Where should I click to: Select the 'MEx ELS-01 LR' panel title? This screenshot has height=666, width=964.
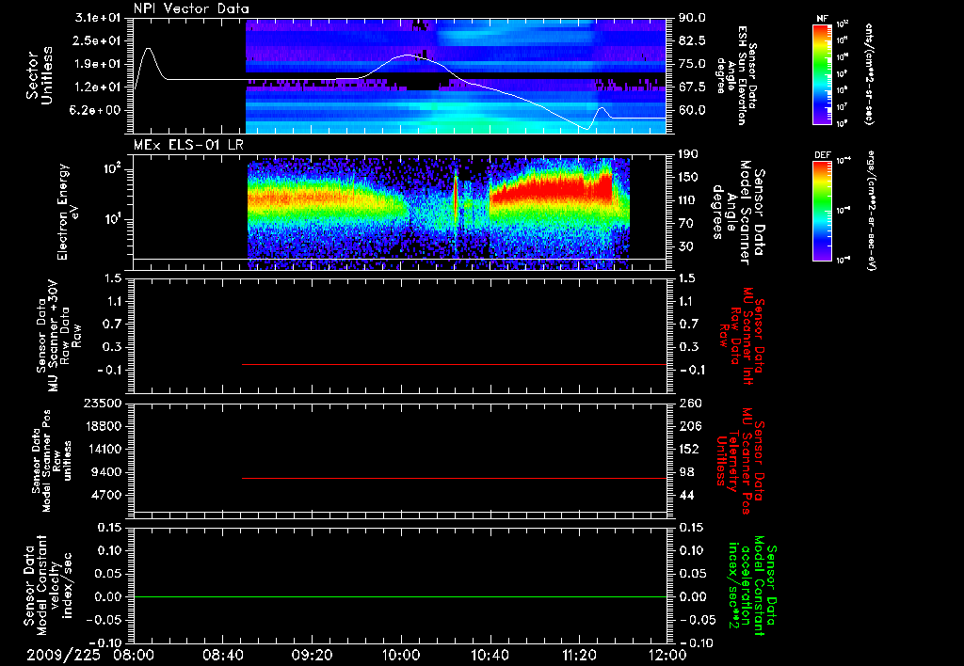coord(188,145)
